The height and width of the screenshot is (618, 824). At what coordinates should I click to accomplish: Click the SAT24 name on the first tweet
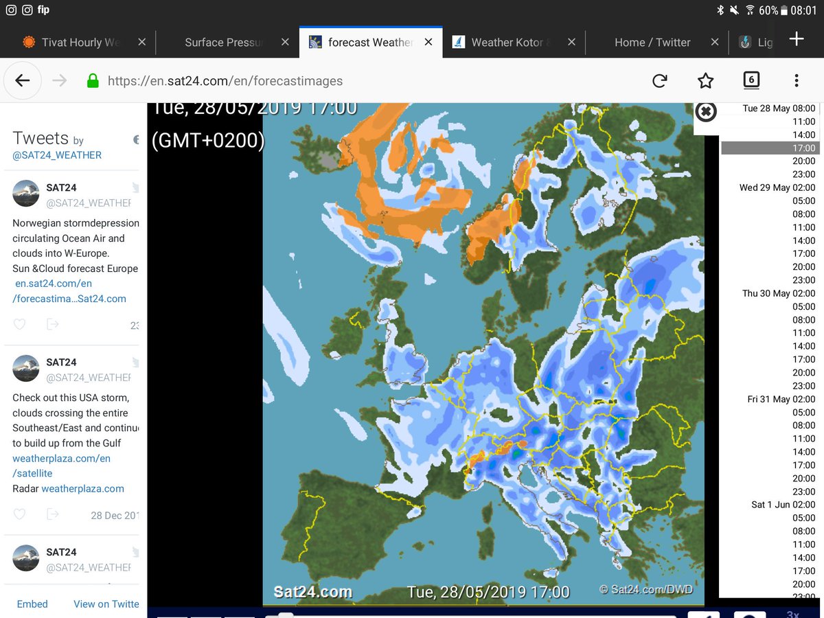pyautogui.click(x=61, y=187)
